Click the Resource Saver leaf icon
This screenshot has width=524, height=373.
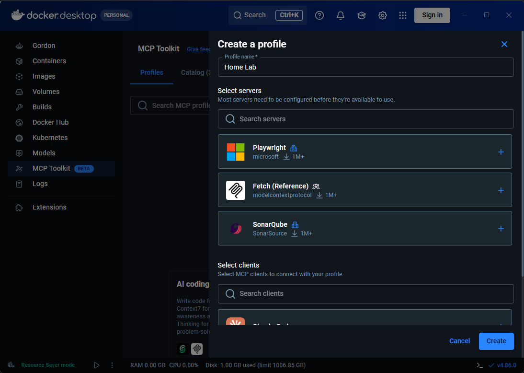click(x=11, y=365)
